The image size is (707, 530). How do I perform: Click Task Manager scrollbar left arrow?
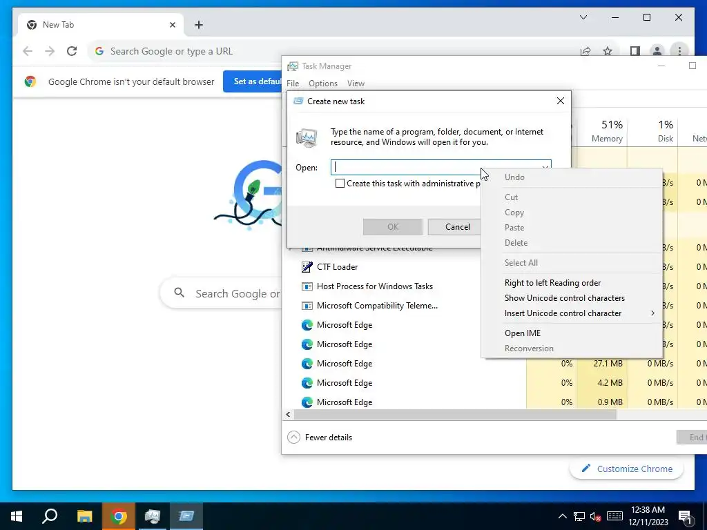288,414
